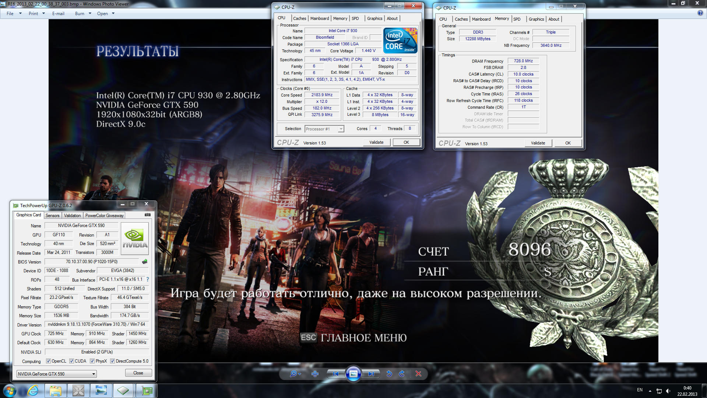Viewport: 707px width, 398px height.
Task: Open the Validation tab in GPU-Z
Action: tap(72, 216)
